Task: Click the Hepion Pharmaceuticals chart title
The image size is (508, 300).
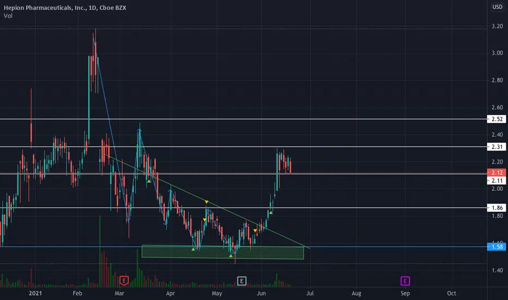Action: pyautogui.click(x=65, y=8)
